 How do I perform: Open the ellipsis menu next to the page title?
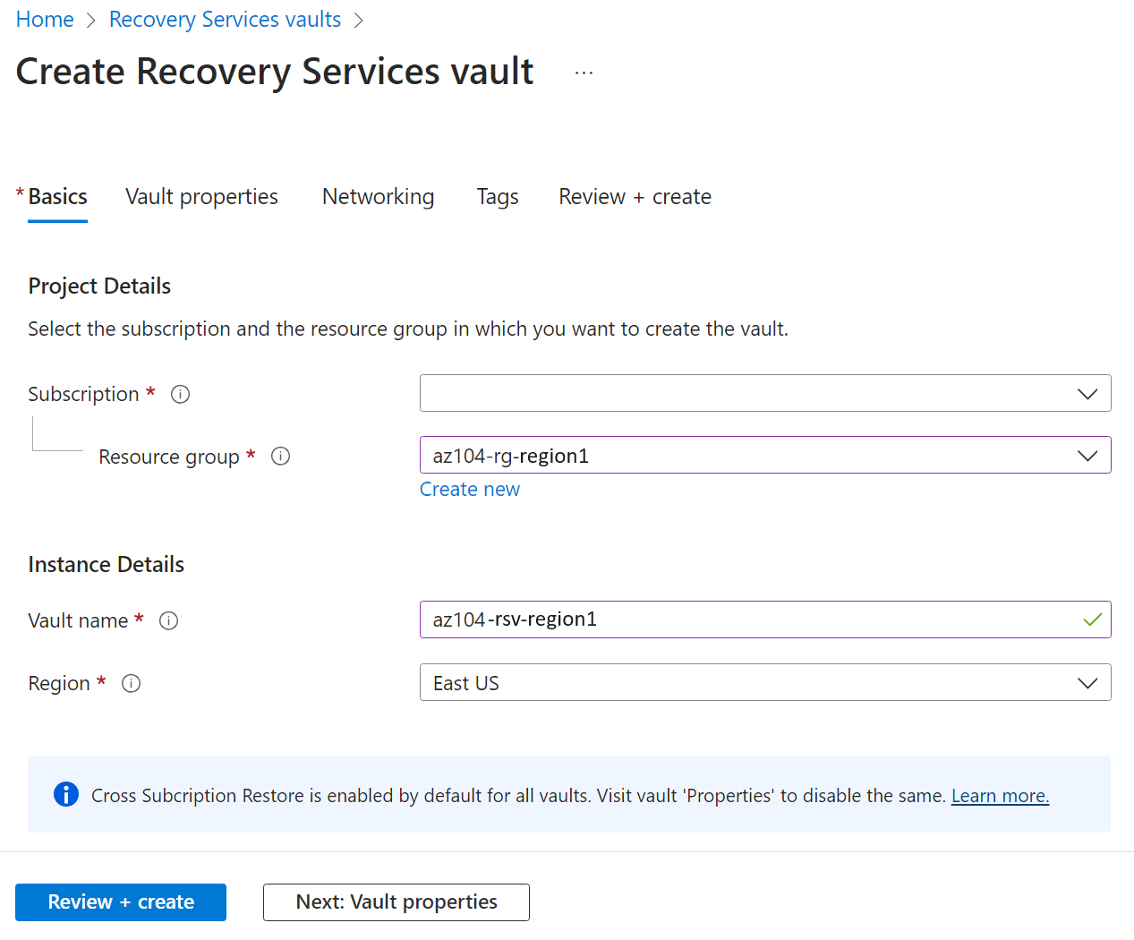pos(584,72)
